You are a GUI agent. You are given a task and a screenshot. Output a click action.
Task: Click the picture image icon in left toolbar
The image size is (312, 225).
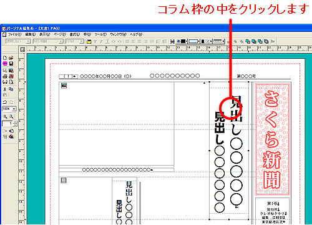(11, 71)
